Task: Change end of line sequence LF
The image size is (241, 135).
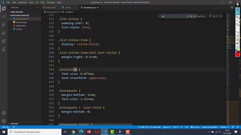Action: [x=182, y=127]
